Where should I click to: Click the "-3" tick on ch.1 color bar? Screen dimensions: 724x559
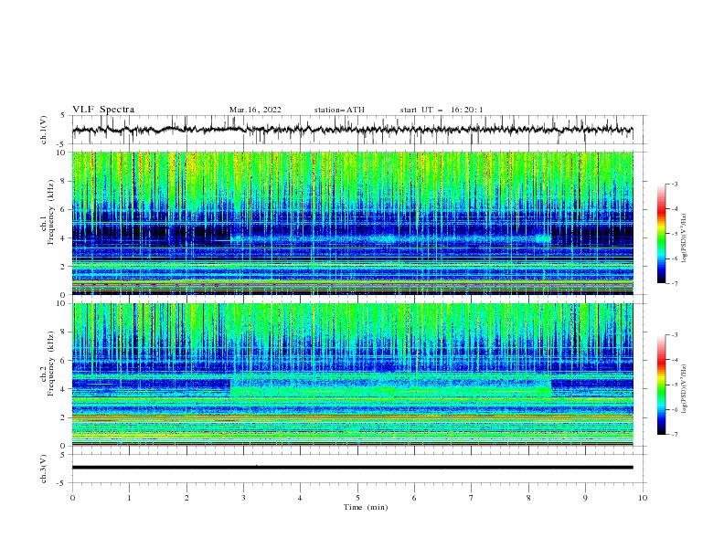674,184
